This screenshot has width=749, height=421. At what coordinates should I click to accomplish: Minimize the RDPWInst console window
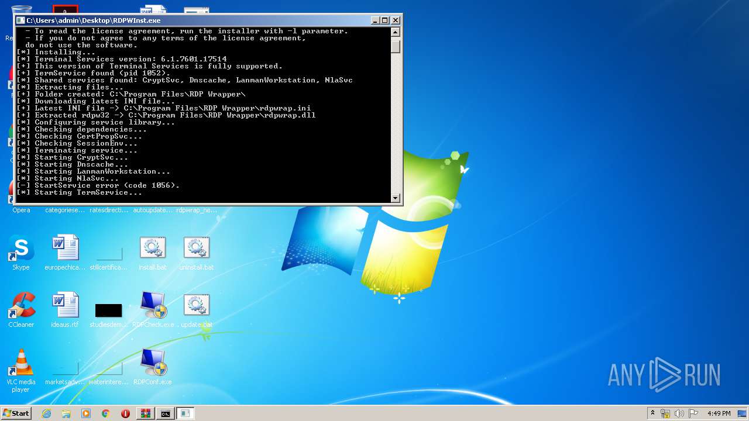pyautogui.click(x=375, y=20)
